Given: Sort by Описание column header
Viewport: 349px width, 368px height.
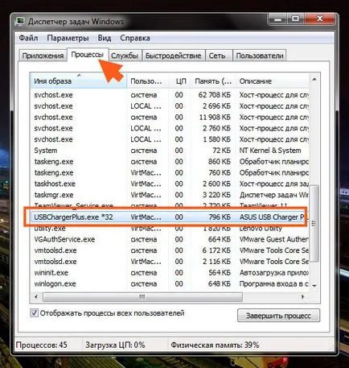Looking at the screenshot, I should point(273,81).
